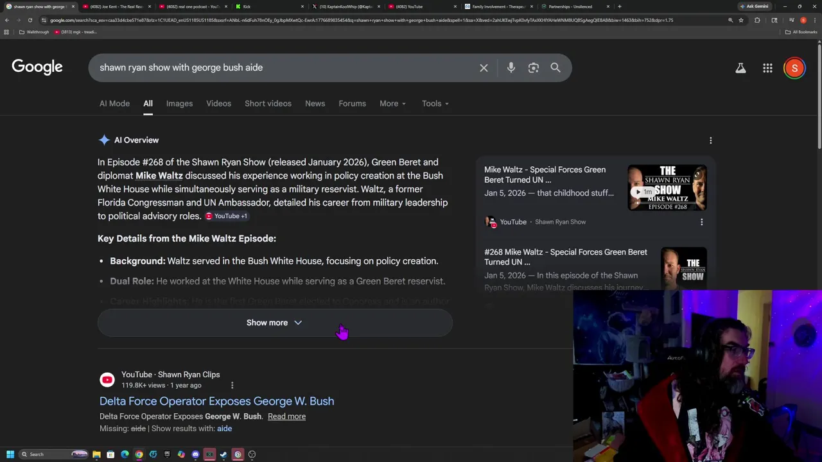Open OBS Studio from the taskbar
Image resolution: width=822 pixels, height=462 pixels.
[x=252, y=454]
